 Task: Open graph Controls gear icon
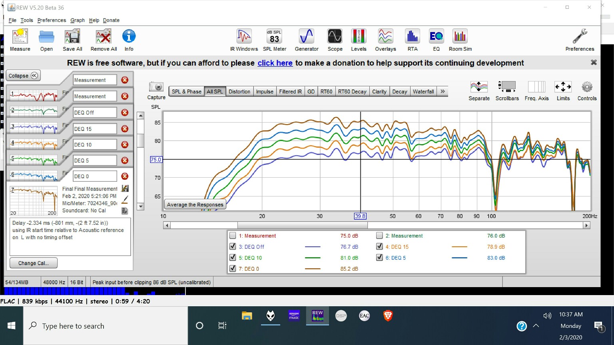(x=587, y=87)
